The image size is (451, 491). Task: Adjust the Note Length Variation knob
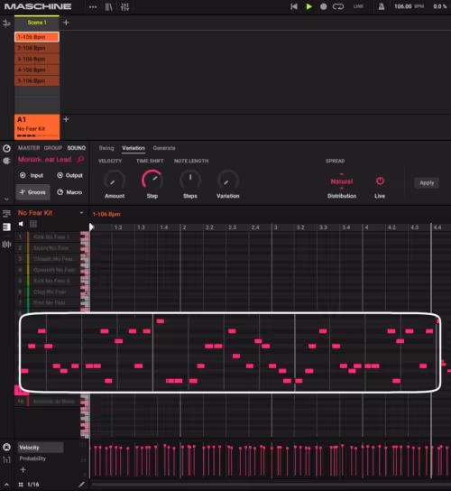point(228,180)
